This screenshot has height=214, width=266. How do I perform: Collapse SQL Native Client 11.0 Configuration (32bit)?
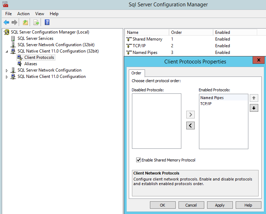tap(7, 51)
